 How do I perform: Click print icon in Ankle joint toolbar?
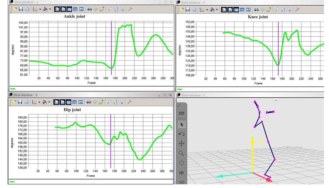tap(123, 9)
